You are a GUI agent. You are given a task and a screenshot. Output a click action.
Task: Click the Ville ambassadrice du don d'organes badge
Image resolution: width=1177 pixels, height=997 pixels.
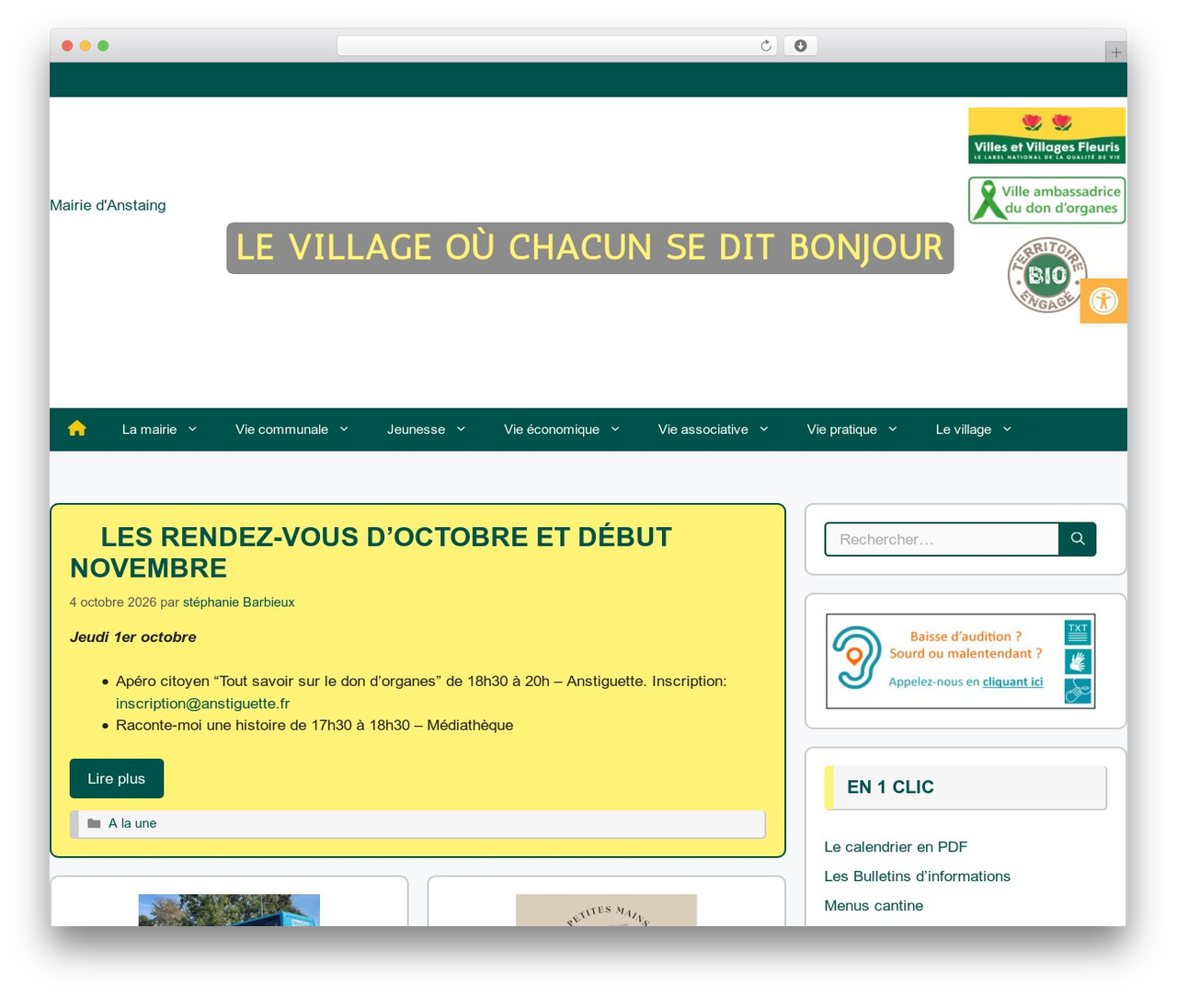[x=1046, y=201]
